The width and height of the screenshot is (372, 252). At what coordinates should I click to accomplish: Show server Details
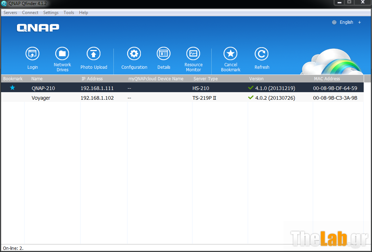coord(164,54)
